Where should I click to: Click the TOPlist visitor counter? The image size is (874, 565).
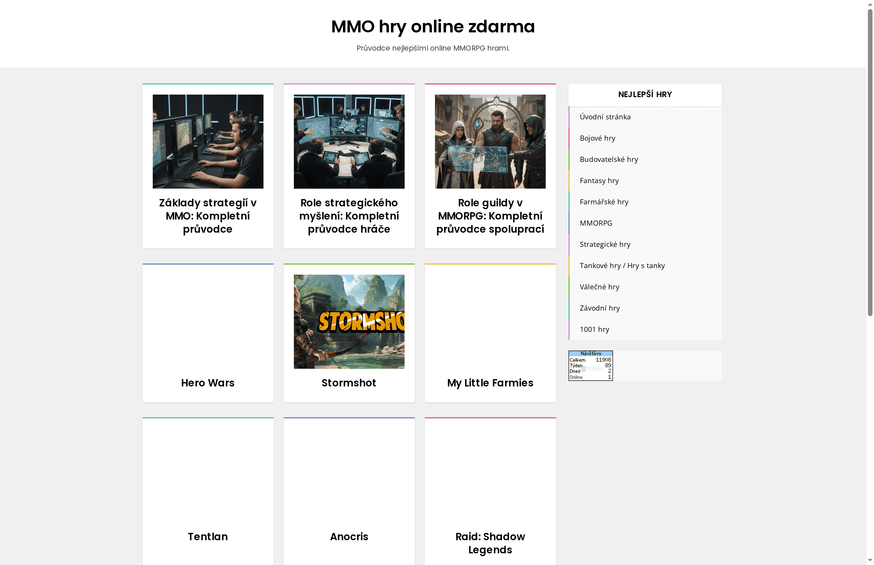[590, 365]
